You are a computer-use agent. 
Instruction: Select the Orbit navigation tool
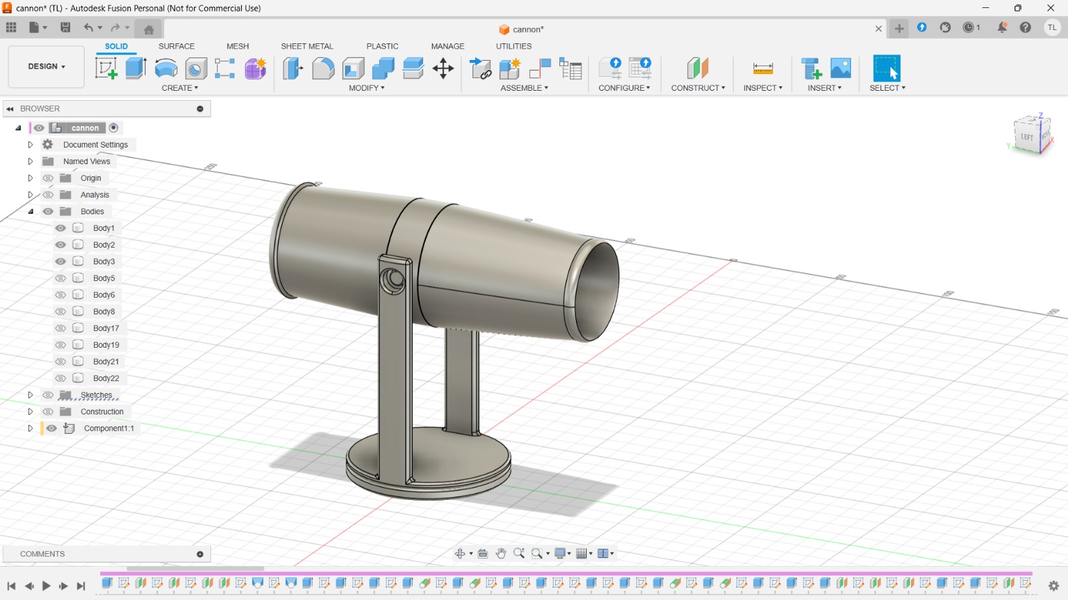point(460,553)
